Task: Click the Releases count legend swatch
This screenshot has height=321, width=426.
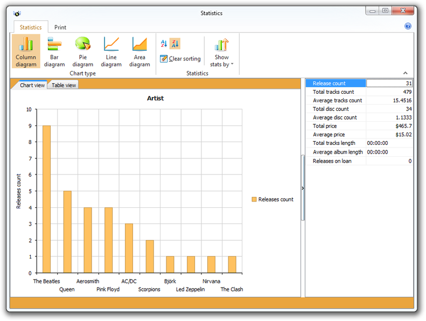Action: point(254,199)
